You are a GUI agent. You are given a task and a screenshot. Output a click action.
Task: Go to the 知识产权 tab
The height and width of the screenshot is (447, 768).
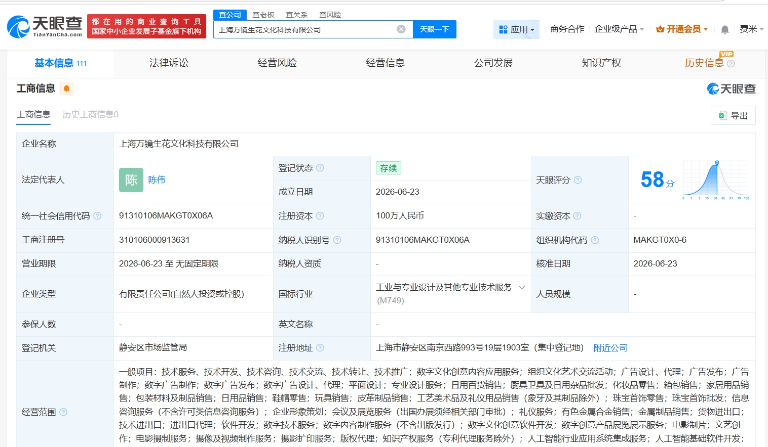click(x=602, y=63)
